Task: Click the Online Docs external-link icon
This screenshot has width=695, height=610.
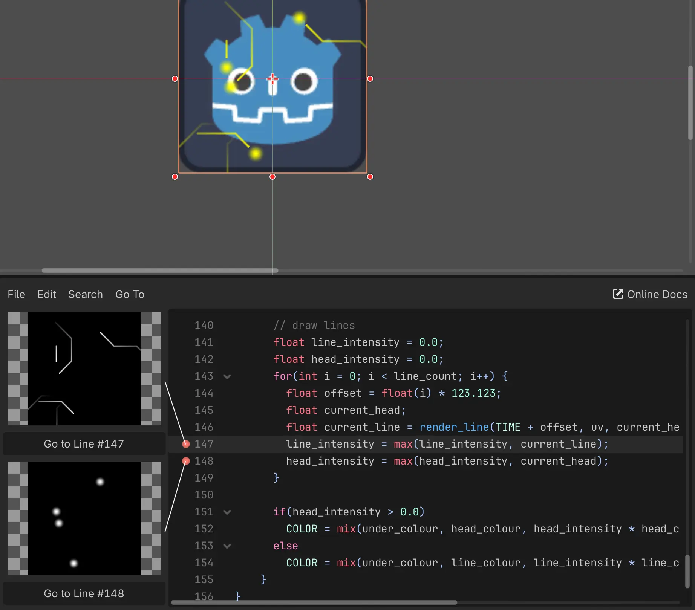Action: 617,294
